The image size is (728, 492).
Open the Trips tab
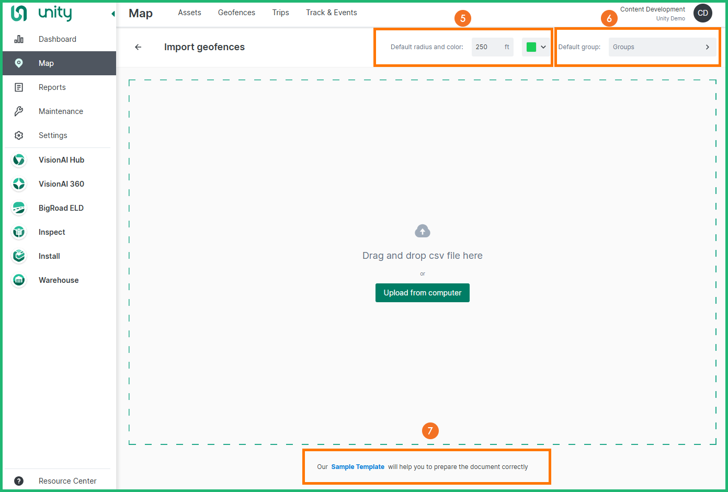280,13
